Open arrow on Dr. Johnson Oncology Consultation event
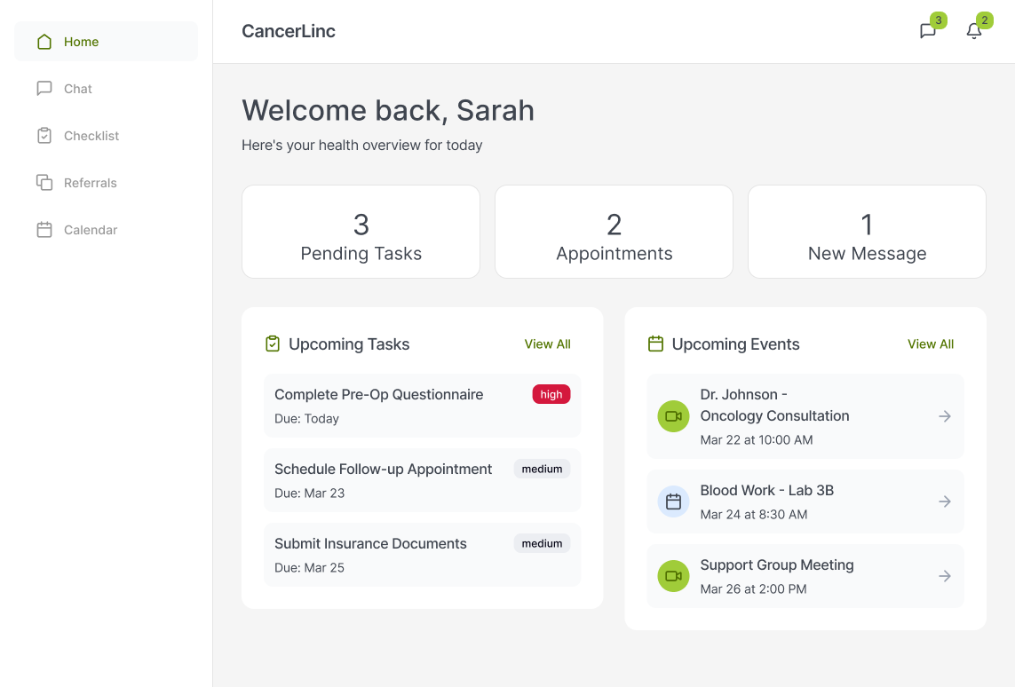Screen dimensions: 1015x687 pos(944,415)
